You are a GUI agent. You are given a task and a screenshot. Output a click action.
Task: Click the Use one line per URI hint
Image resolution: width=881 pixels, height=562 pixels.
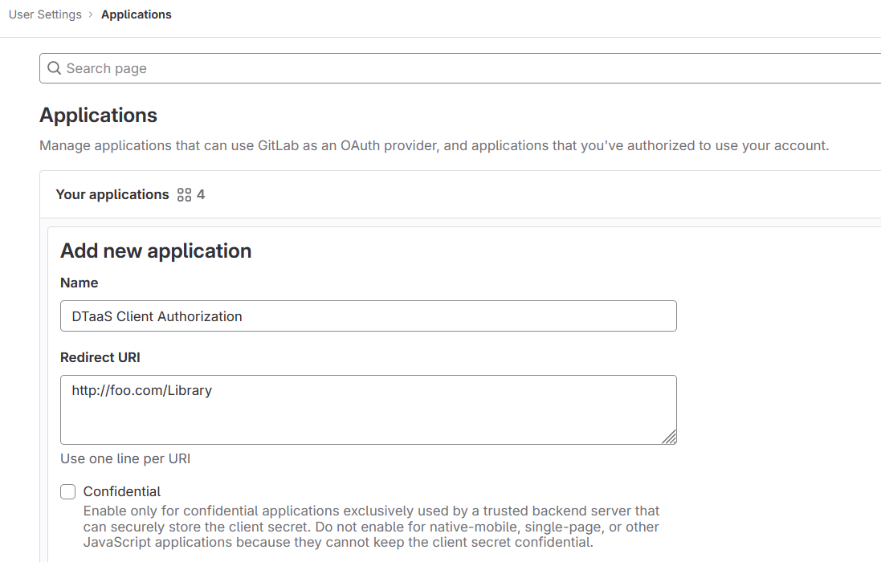pos(126,458)
